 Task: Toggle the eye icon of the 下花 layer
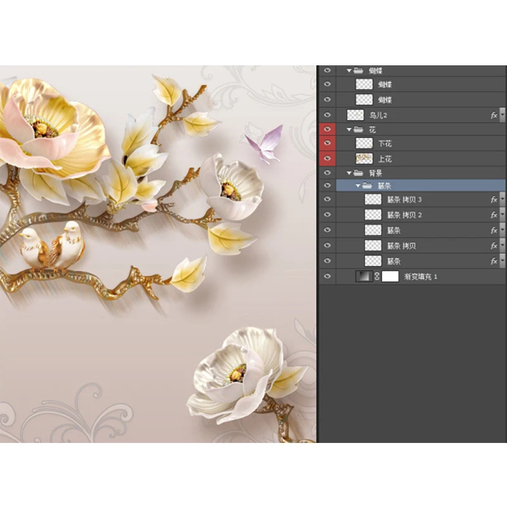tap(327, 143)
